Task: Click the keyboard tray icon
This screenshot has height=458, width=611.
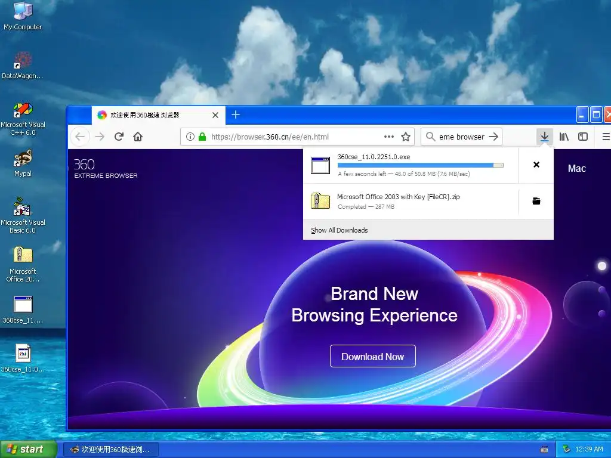Action: click(x=544, y=450)
